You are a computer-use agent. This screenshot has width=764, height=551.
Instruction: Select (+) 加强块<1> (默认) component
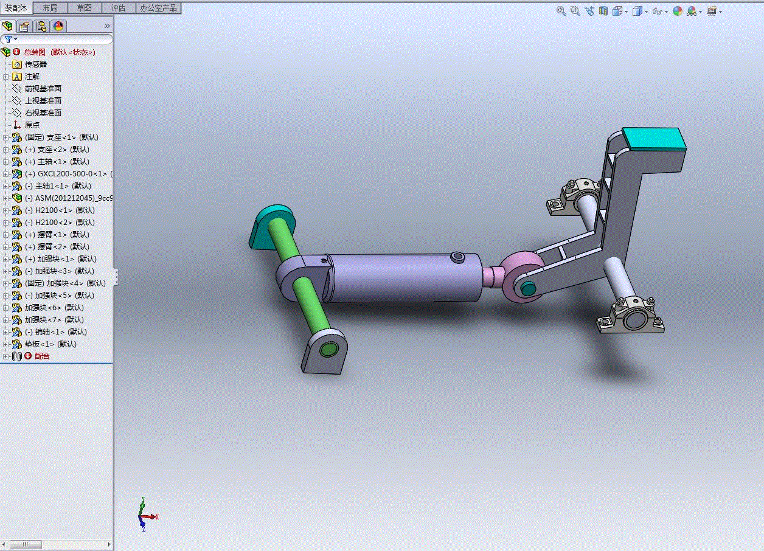pos(61,258)
